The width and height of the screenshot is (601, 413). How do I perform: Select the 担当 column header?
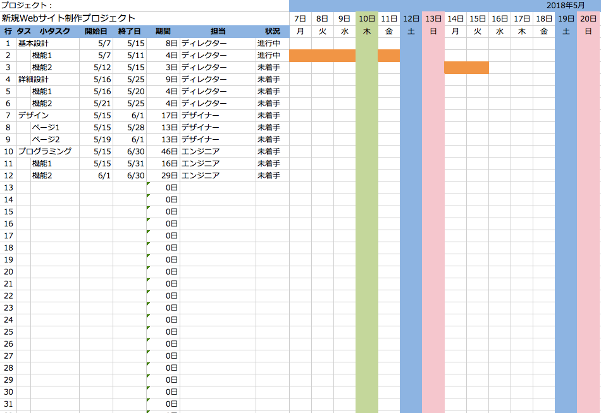[x=218, y=31]
